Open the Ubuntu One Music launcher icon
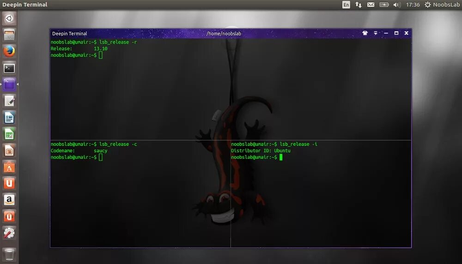This screenshot has width=462, height=264. 9,216
